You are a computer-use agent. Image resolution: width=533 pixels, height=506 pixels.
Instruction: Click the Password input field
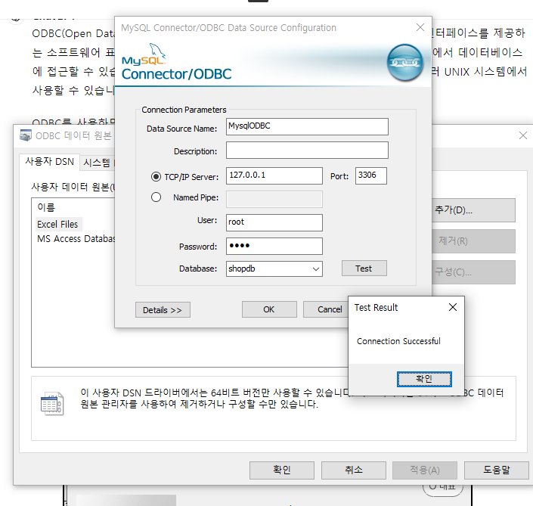coord(274,246)
